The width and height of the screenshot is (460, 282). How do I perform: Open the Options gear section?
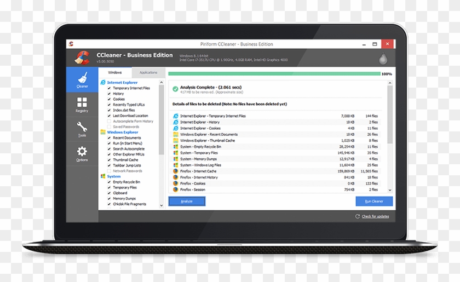[x=82, y=154]
